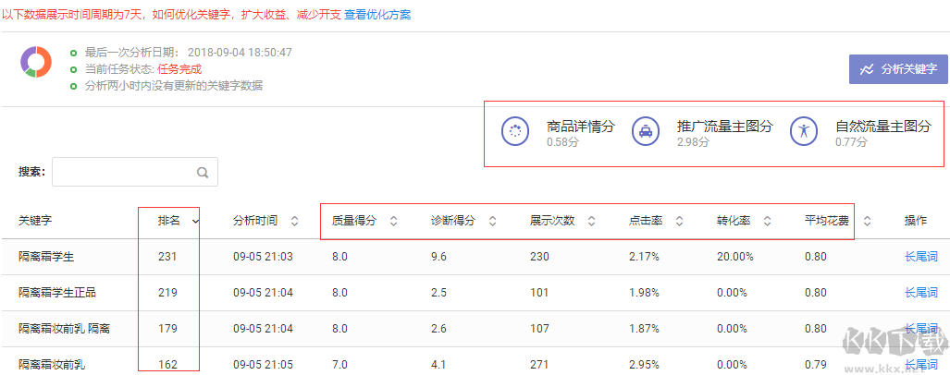
Task: Sort the 展示次数 column
Action: click(592, 222)
